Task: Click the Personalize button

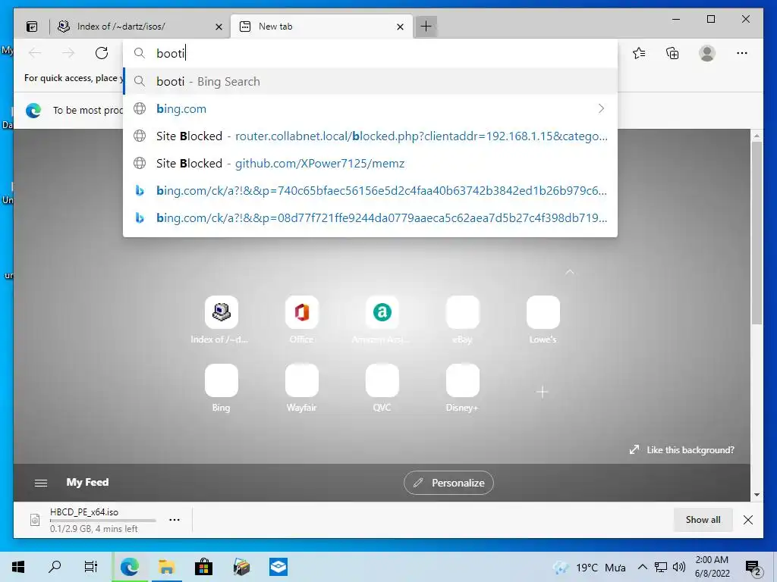Action: click(x=448, y=483)
